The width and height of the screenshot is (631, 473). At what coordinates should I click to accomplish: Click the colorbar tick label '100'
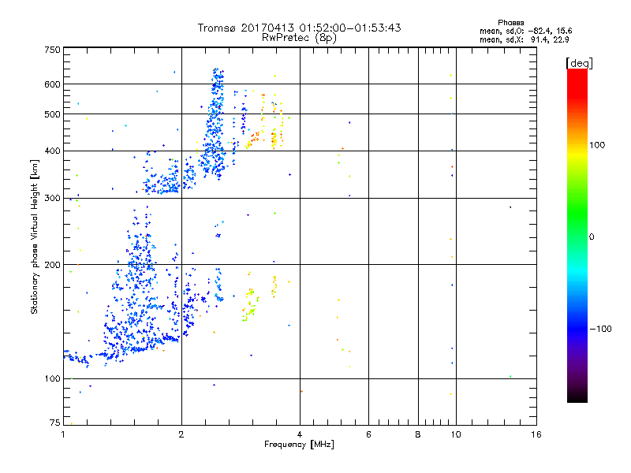click(x=597, y=145)
